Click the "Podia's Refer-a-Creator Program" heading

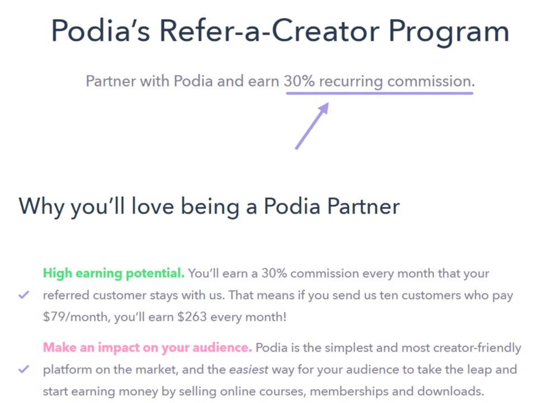pos(280,31)
